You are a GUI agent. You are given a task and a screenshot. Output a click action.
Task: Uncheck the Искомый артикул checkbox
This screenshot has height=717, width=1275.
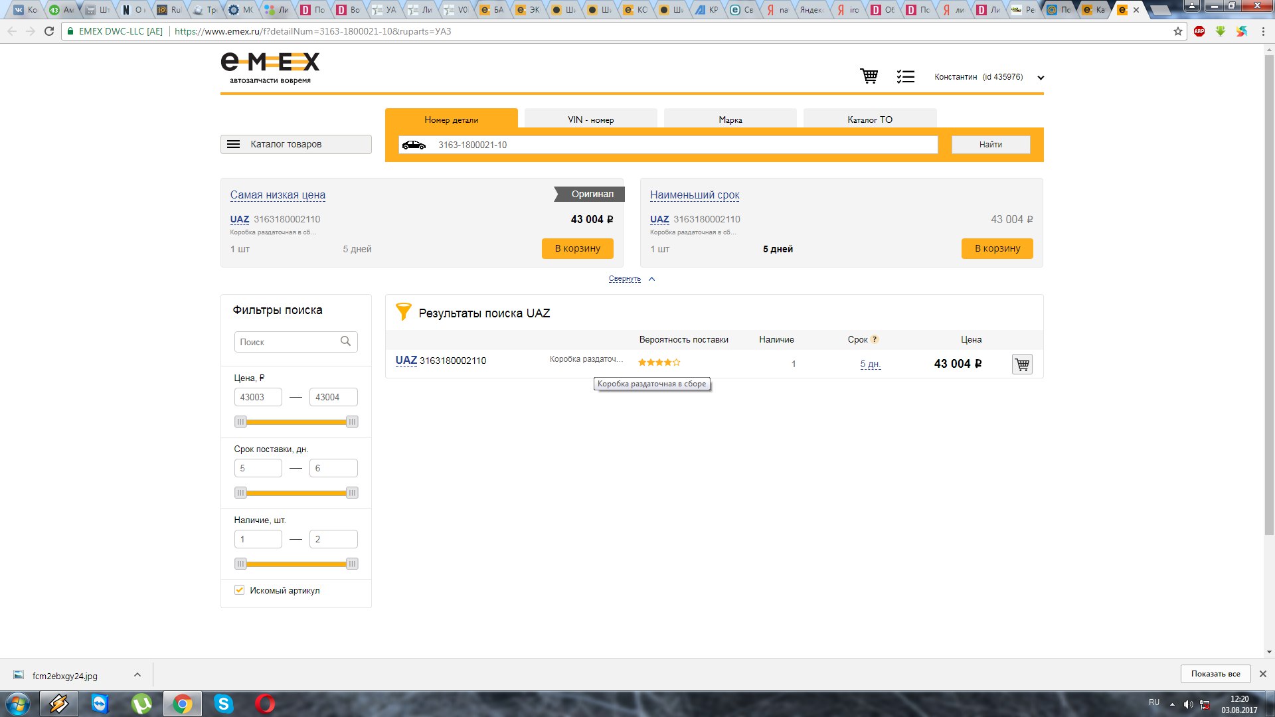[x=240, y=590]
